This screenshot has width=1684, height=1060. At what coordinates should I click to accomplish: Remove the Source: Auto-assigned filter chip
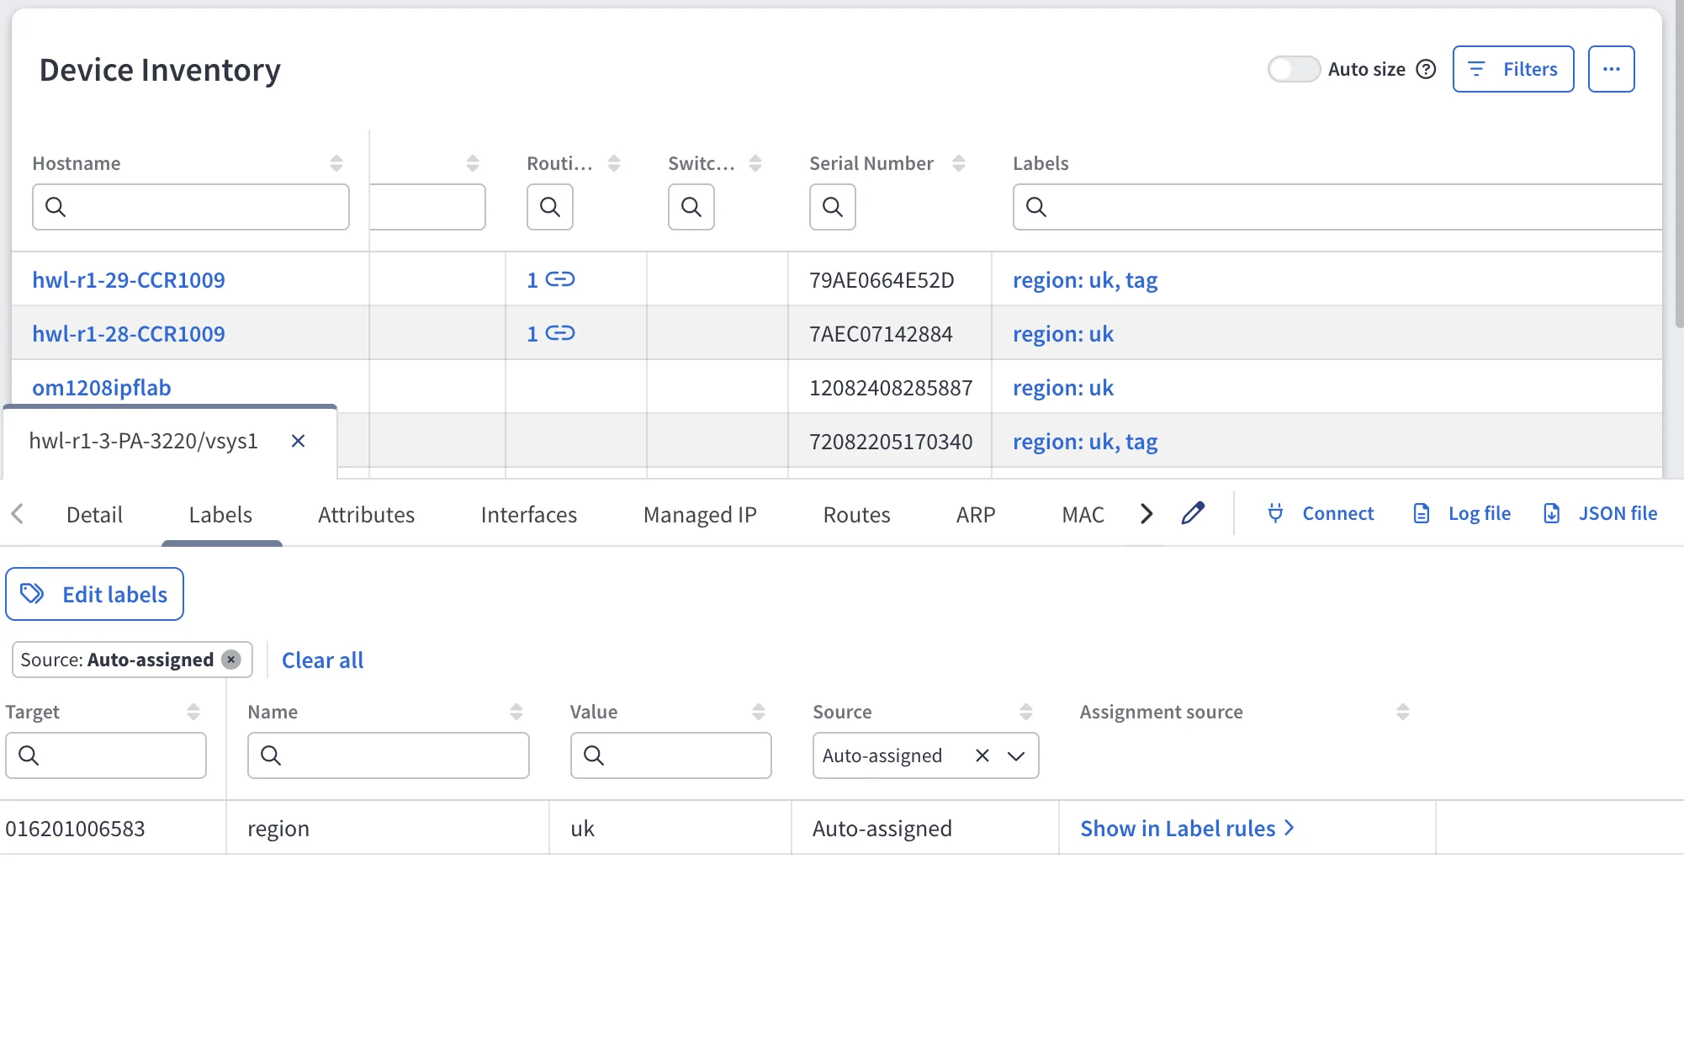pos(231,660)
